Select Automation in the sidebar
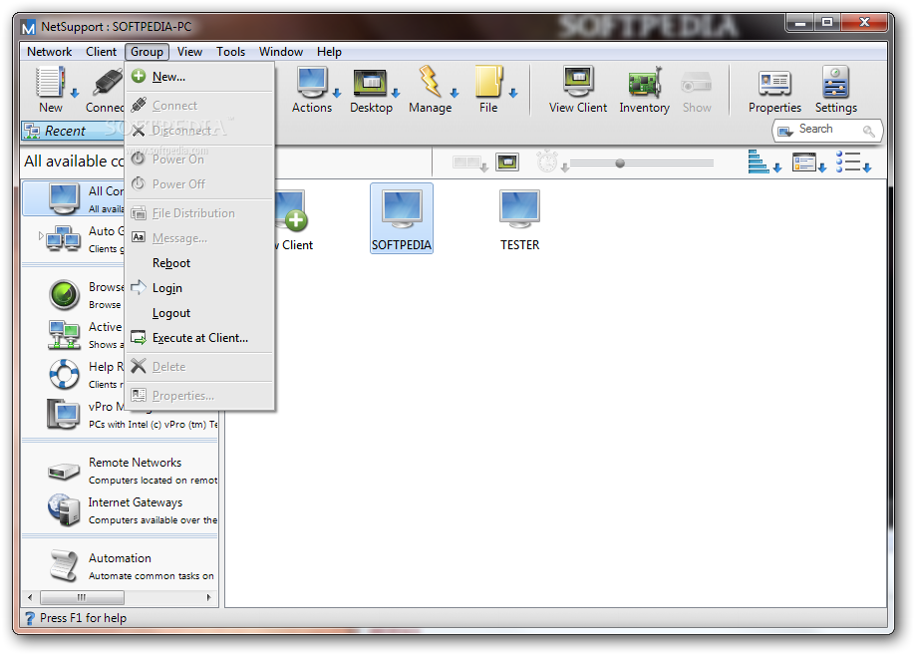This screenshot has width=915, height=655. 121,566
